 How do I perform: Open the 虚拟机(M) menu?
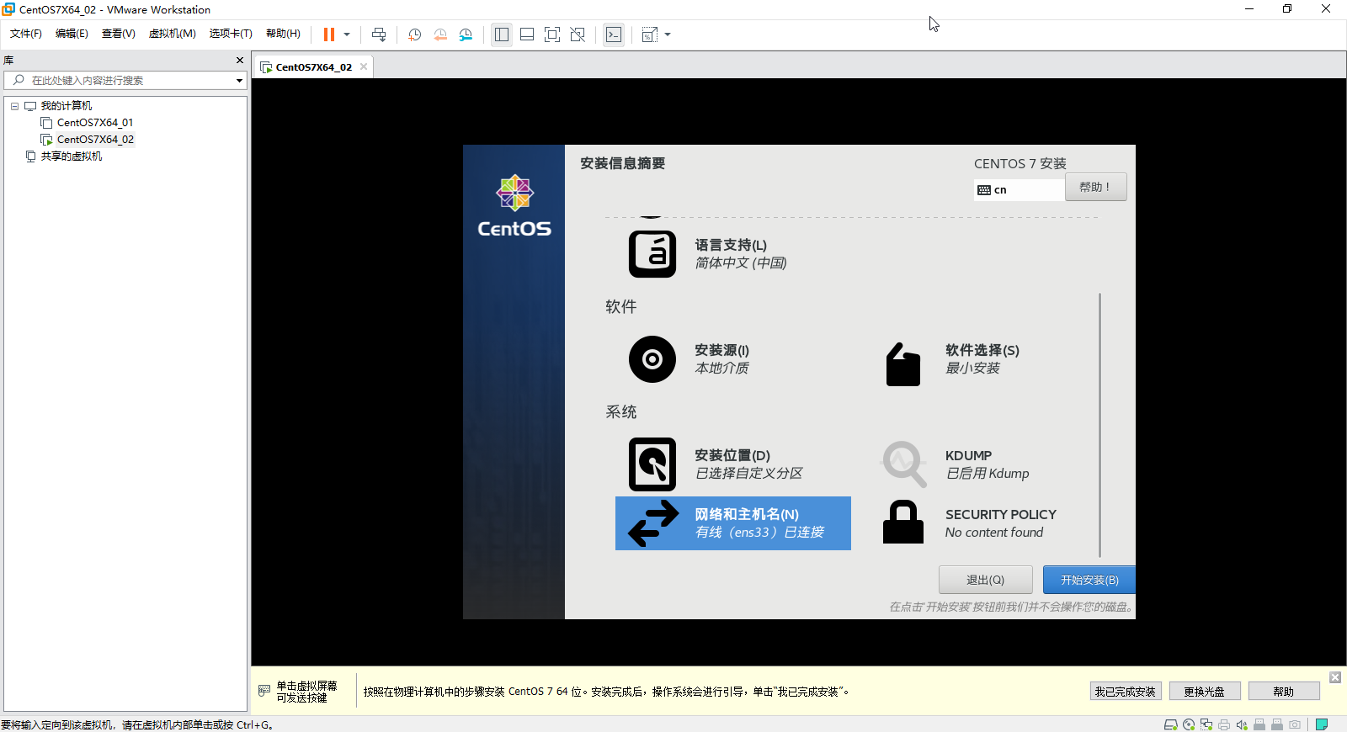[x=173, y=34]
